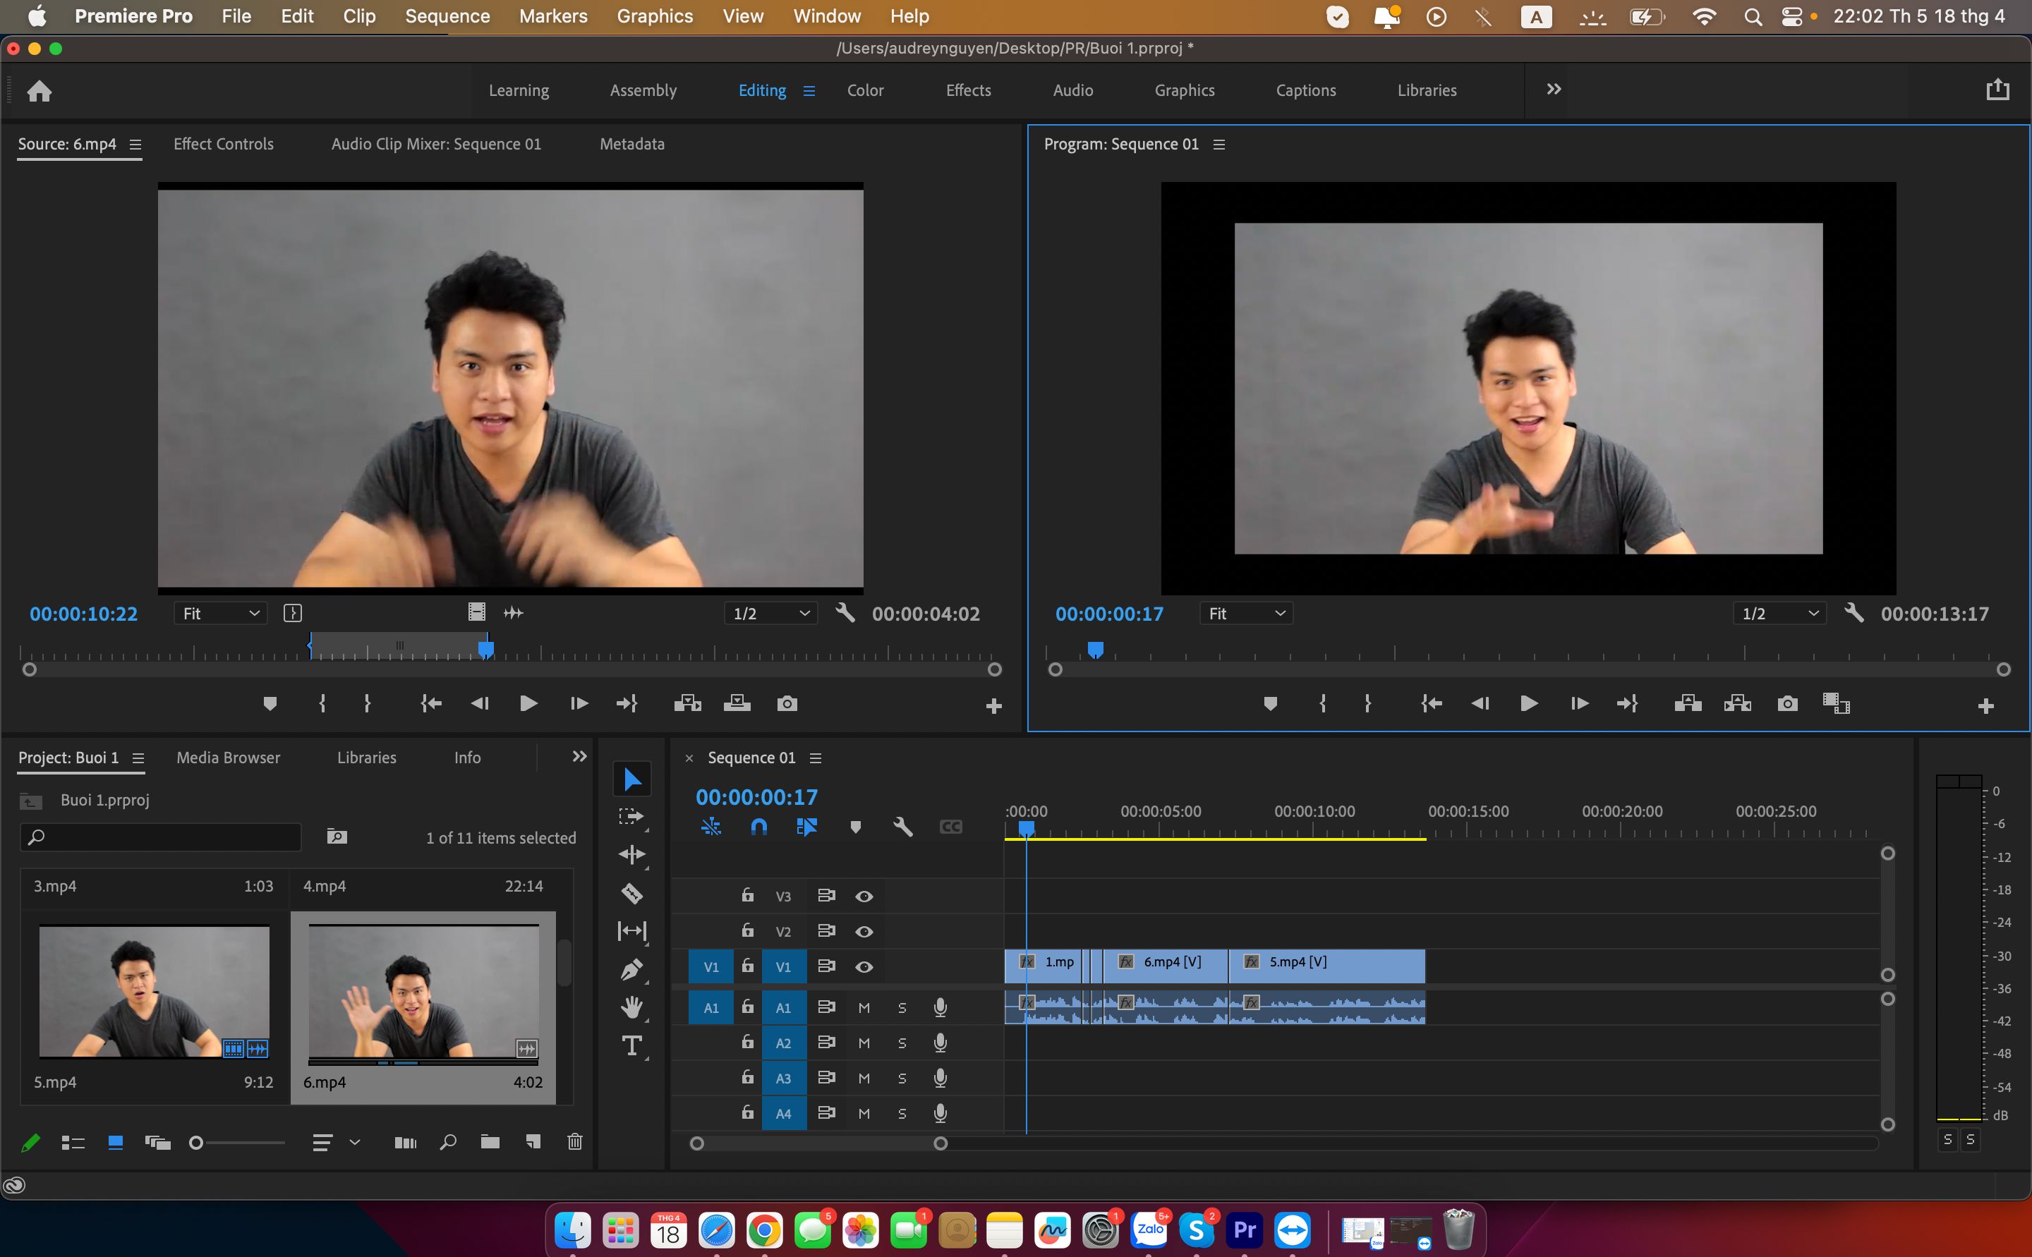Image resolution: width=2032 pixels, height=1257 pixels.
Task: Click Export Frame camera in Program monitor
Action: click(1788, 704)
